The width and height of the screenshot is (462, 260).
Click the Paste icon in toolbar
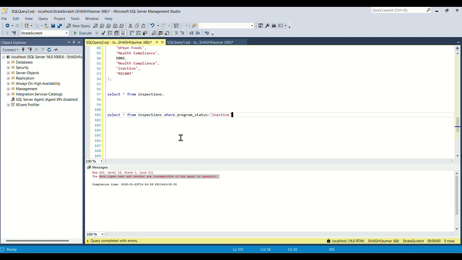[x=143, y=26]
